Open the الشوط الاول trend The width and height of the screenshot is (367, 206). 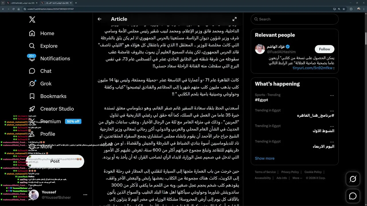coord(323,131)
